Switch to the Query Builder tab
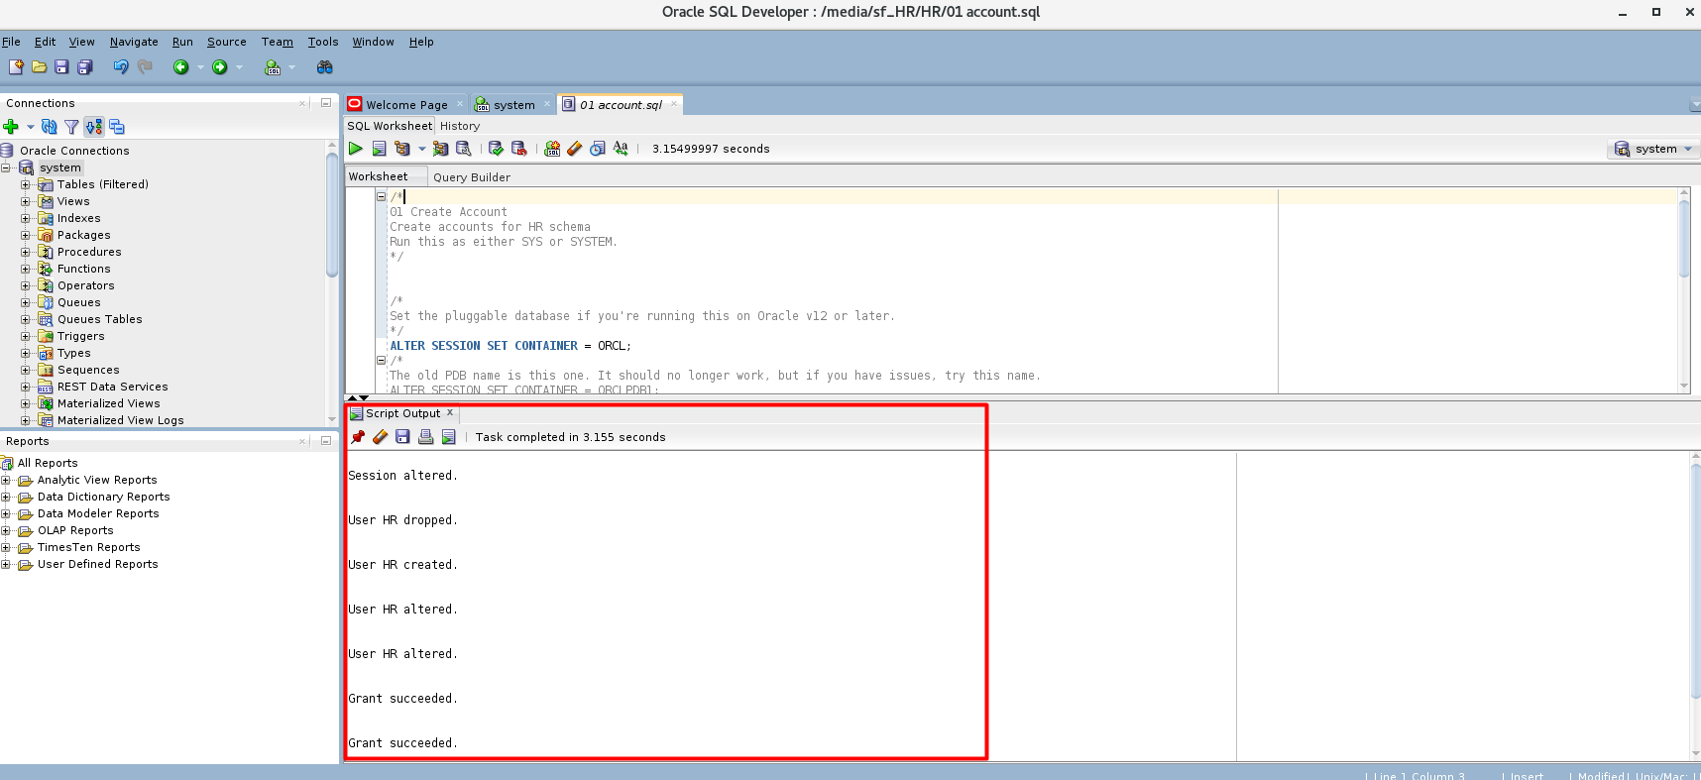The image size is (1701, 780). click(x=471, y=177)
